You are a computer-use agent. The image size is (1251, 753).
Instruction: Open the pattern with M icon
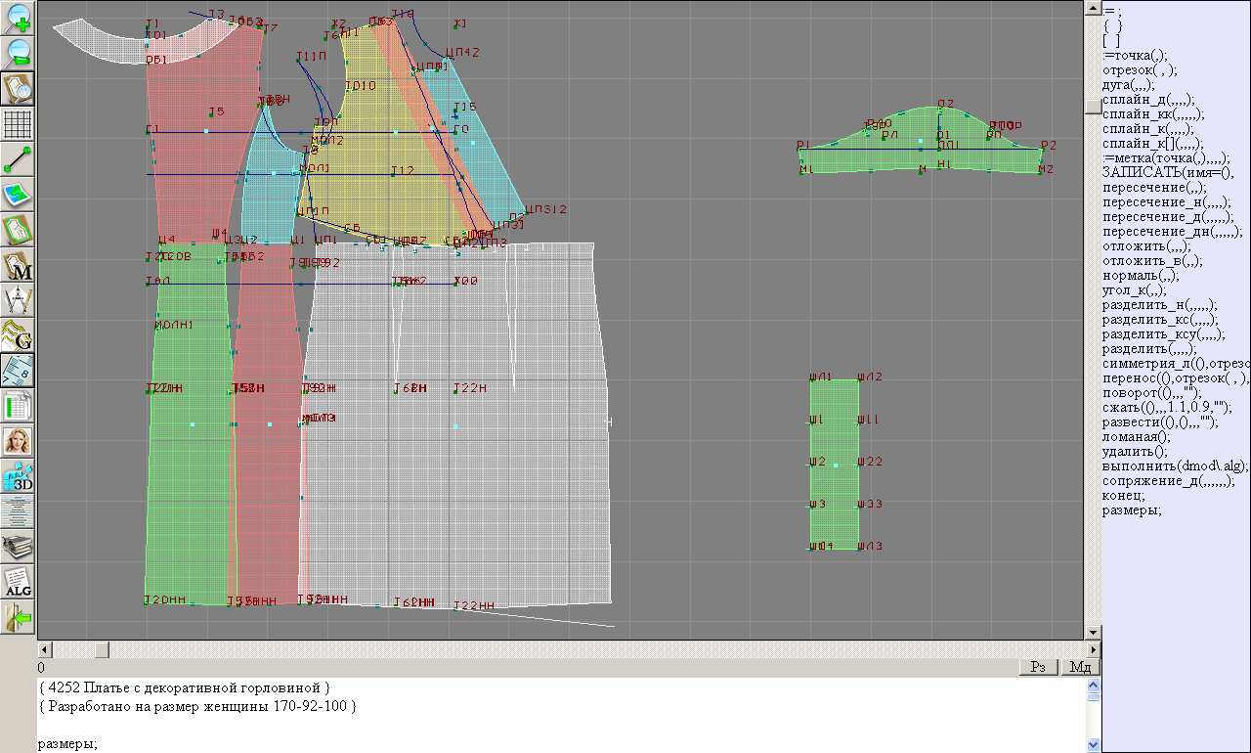pos(19,265)
